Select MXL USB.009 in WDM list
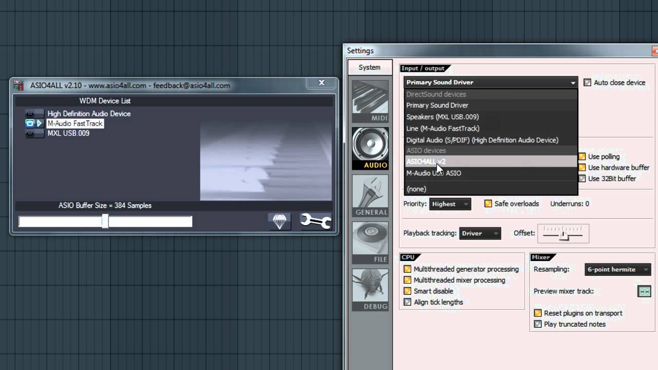 coord(68,133)
